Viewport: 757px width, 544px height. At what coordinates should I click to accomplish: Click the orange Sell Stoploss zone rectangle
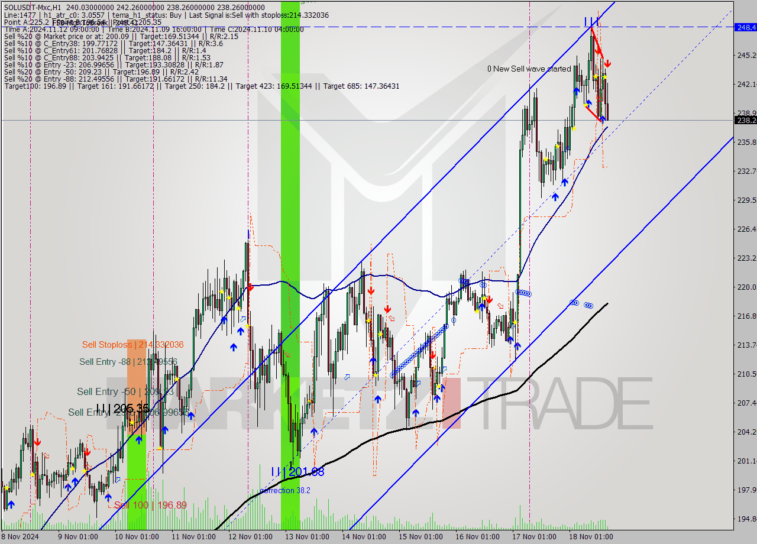pos(137,387)
